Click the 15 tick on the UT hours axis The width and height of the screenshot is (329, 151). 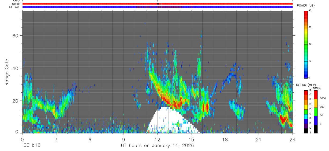click(191, 139)
